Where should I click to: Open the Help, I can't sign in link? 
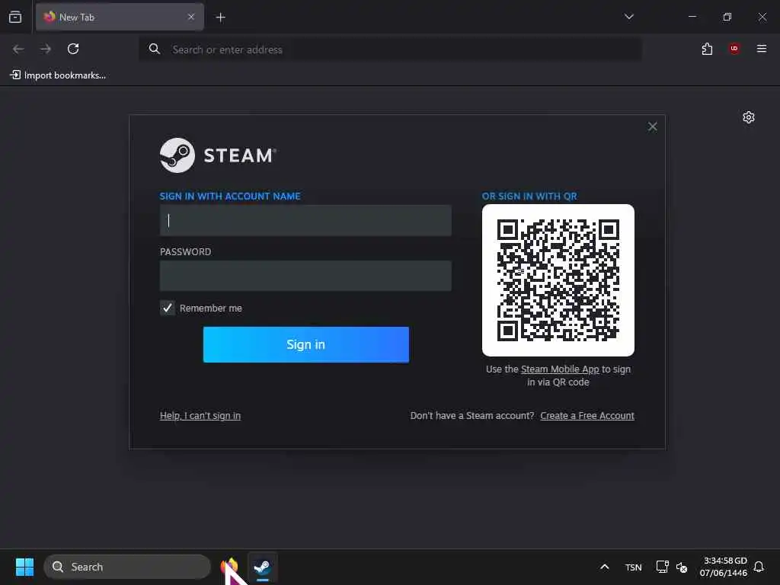pyautogui.click(x=200, y=415)
